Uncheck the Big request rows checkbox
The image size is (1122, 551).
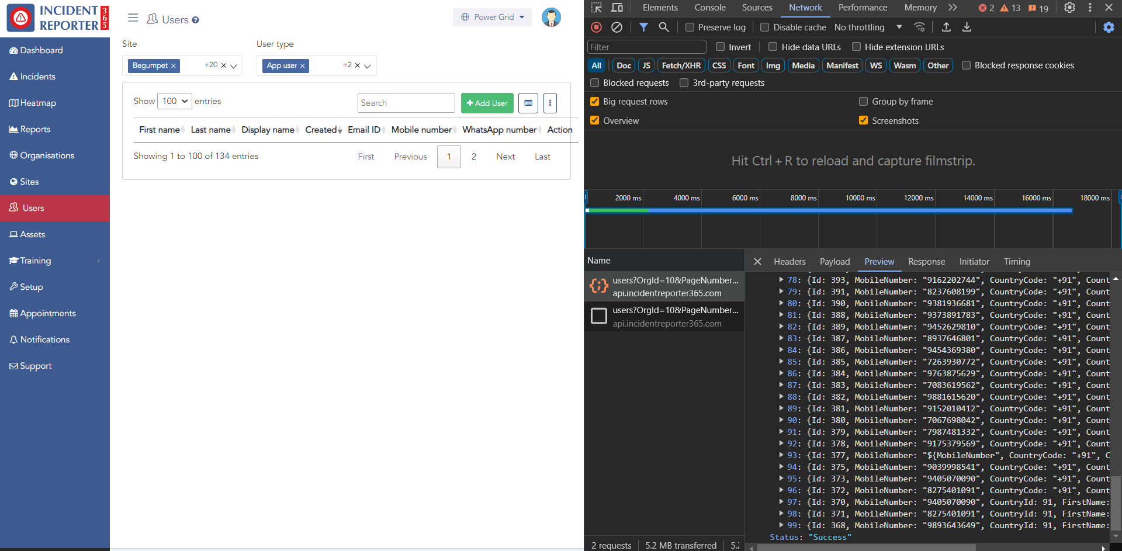coord(595,102)
